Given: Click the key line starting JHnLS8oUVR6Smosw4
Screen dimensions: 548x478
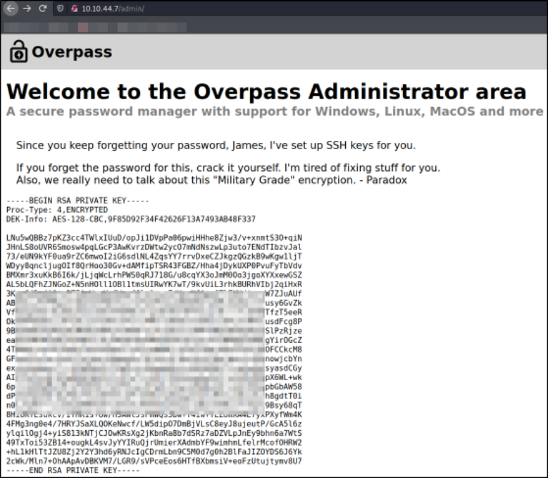Looking at the screenshot, I should click(x=154, y=247).
